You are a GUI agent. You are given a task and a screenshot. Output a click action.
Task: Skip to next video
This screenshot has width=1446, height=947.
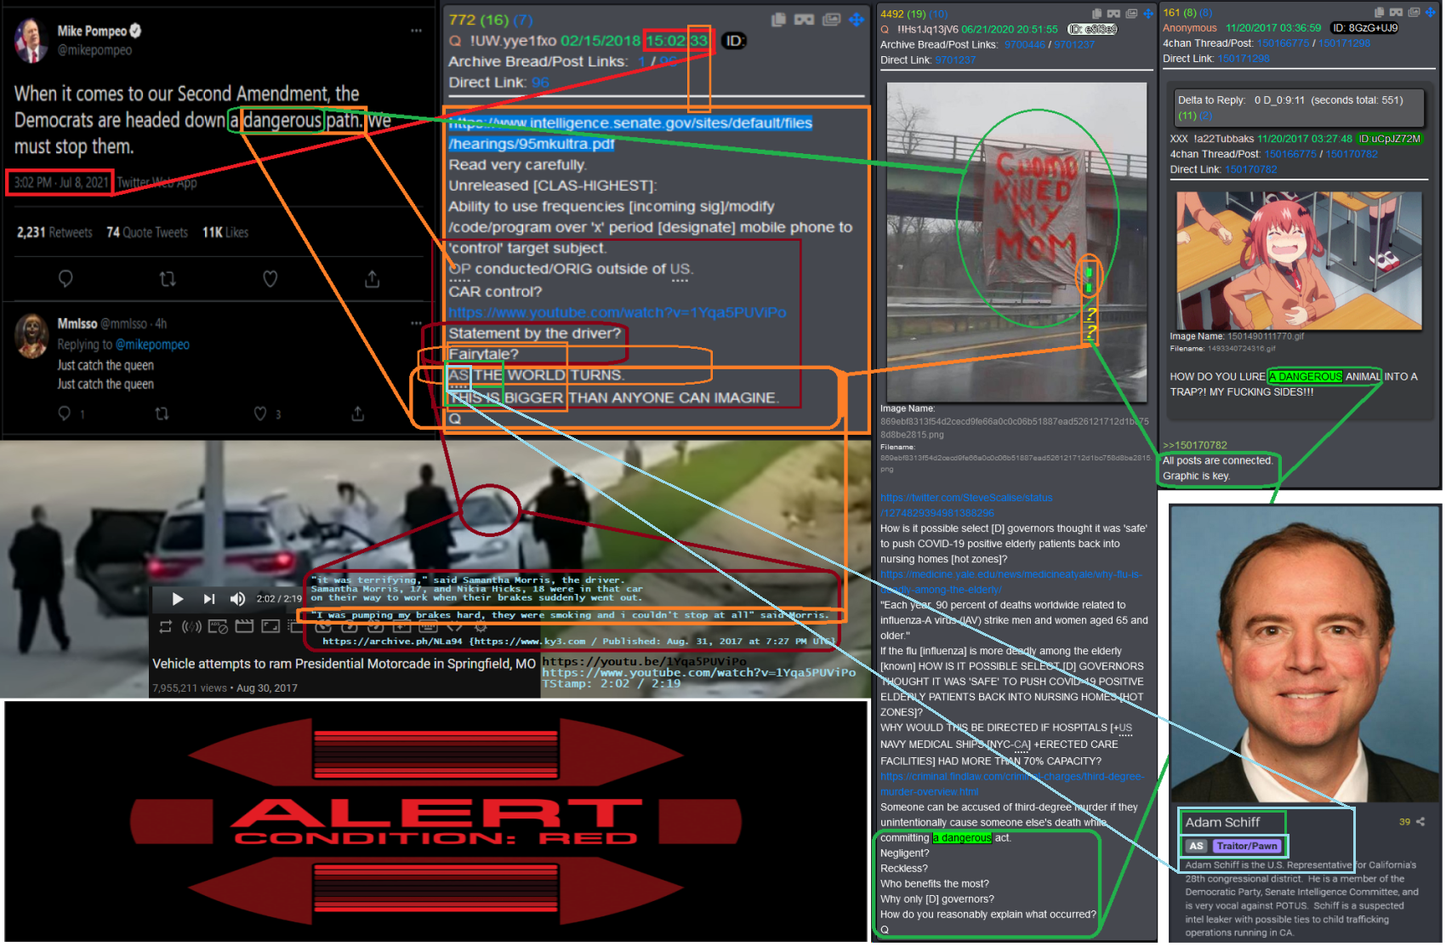pos(208,599)
